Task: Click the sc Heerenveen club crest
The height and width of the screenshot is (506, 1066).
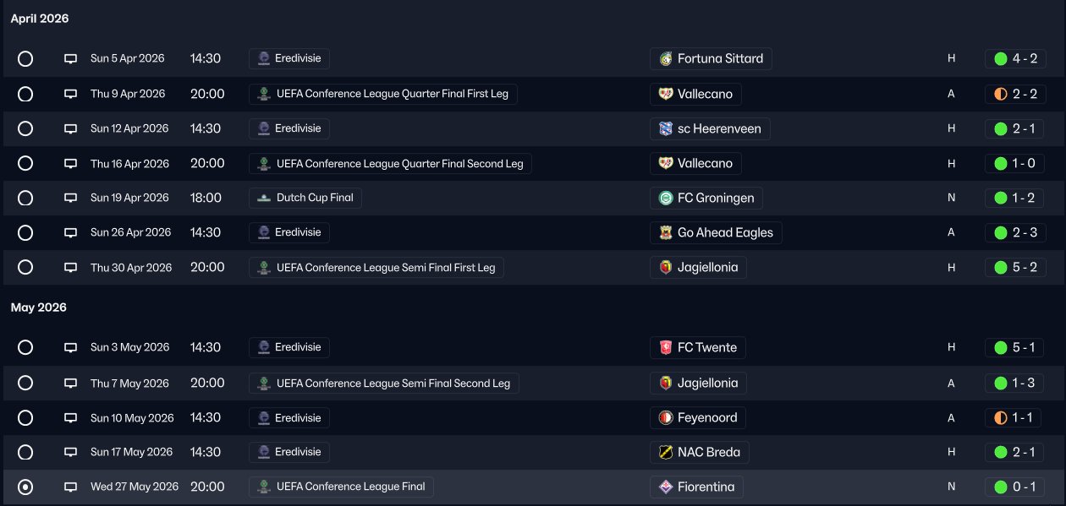Action: pos(666,129)
